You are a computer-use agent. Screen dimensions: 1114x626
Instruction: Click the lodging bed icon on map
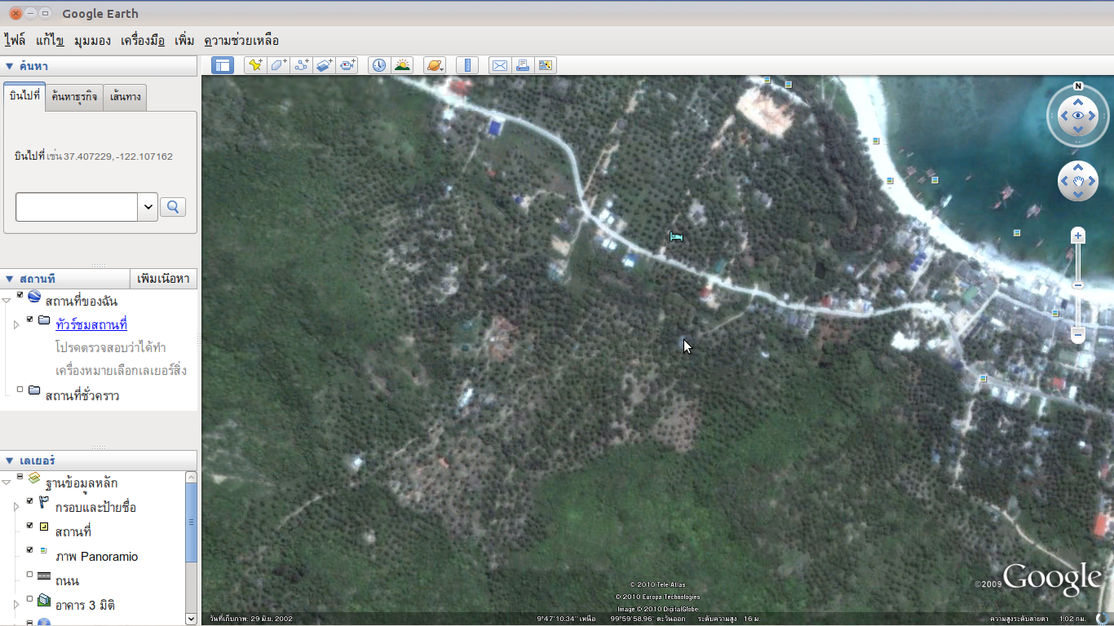(x=675, y=237)
